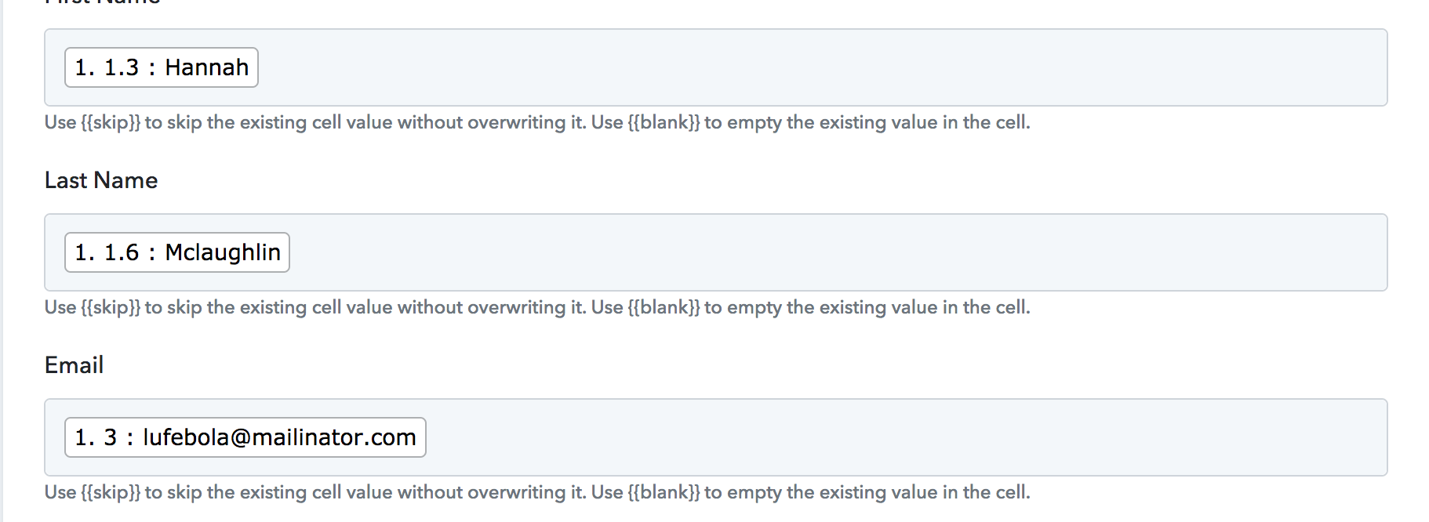
Task: Click the '1. 1.6' step reference in Last Name tag
Action: pyautogui.click(x=107, y=252)
